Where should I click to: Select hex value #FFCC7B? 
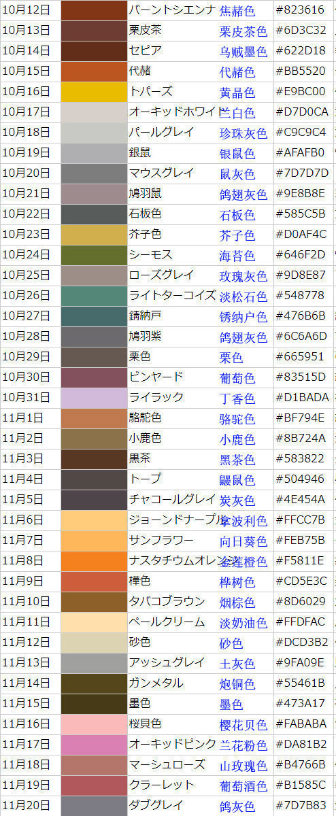click(301, 520)
